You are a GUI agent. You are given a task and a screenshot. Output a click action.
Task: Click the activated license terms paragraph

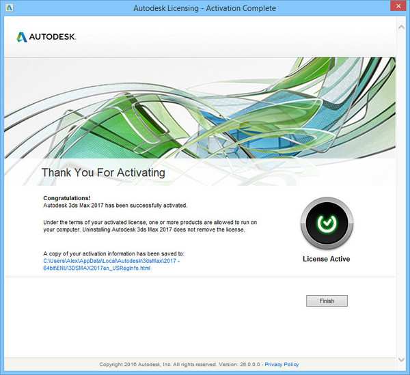(150, 225)
